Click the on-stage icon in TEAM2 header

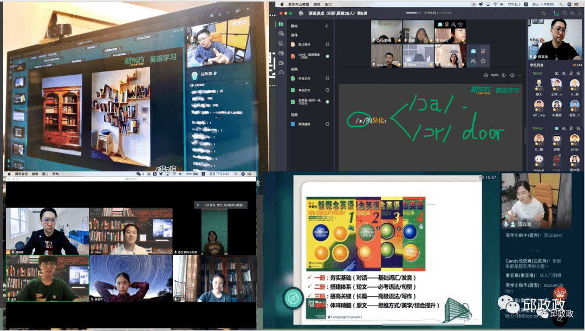pos(556,128)
